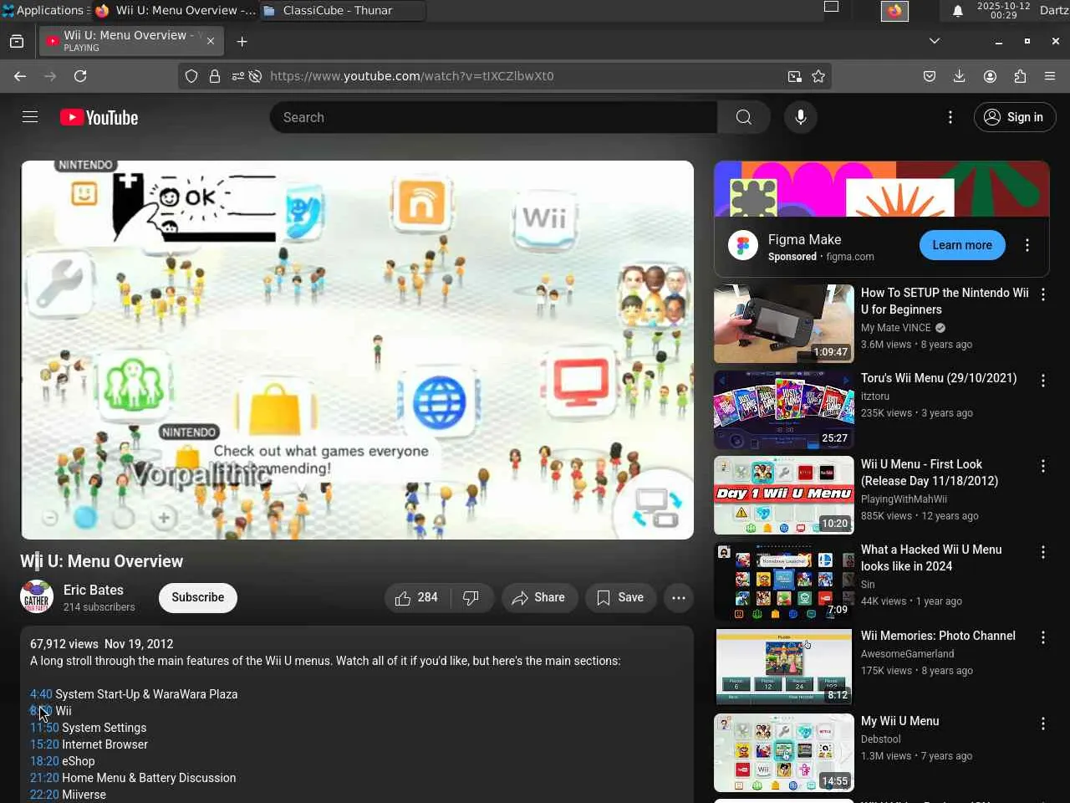
Task: Start voice search with microphone icon
Action: click(x=801, y=117)
